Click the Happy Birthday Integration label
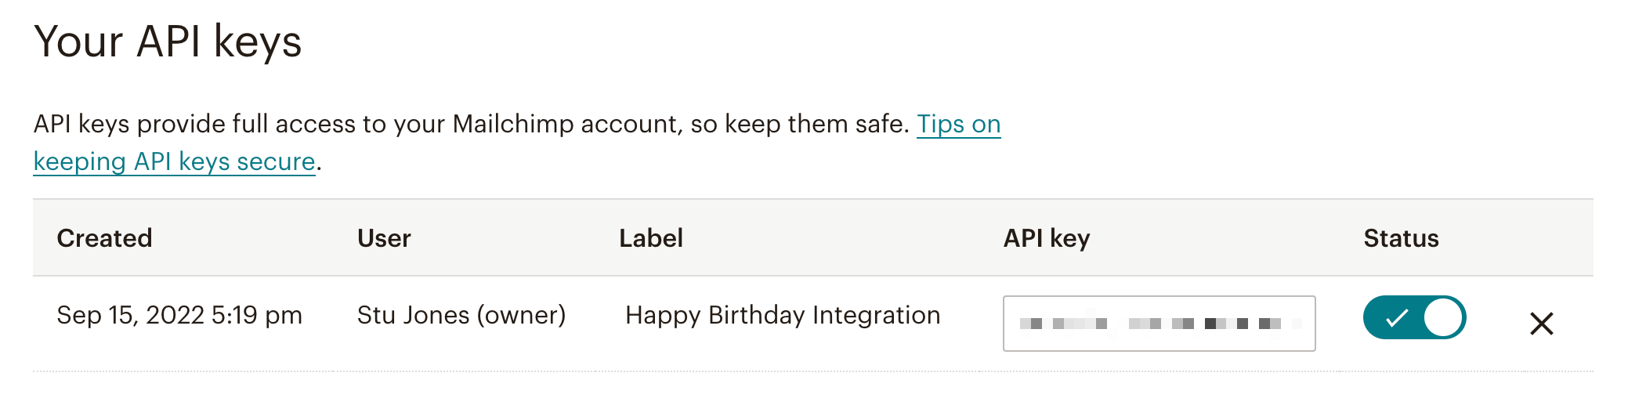Screen dimensions: 1628x398 pos(783,315)
